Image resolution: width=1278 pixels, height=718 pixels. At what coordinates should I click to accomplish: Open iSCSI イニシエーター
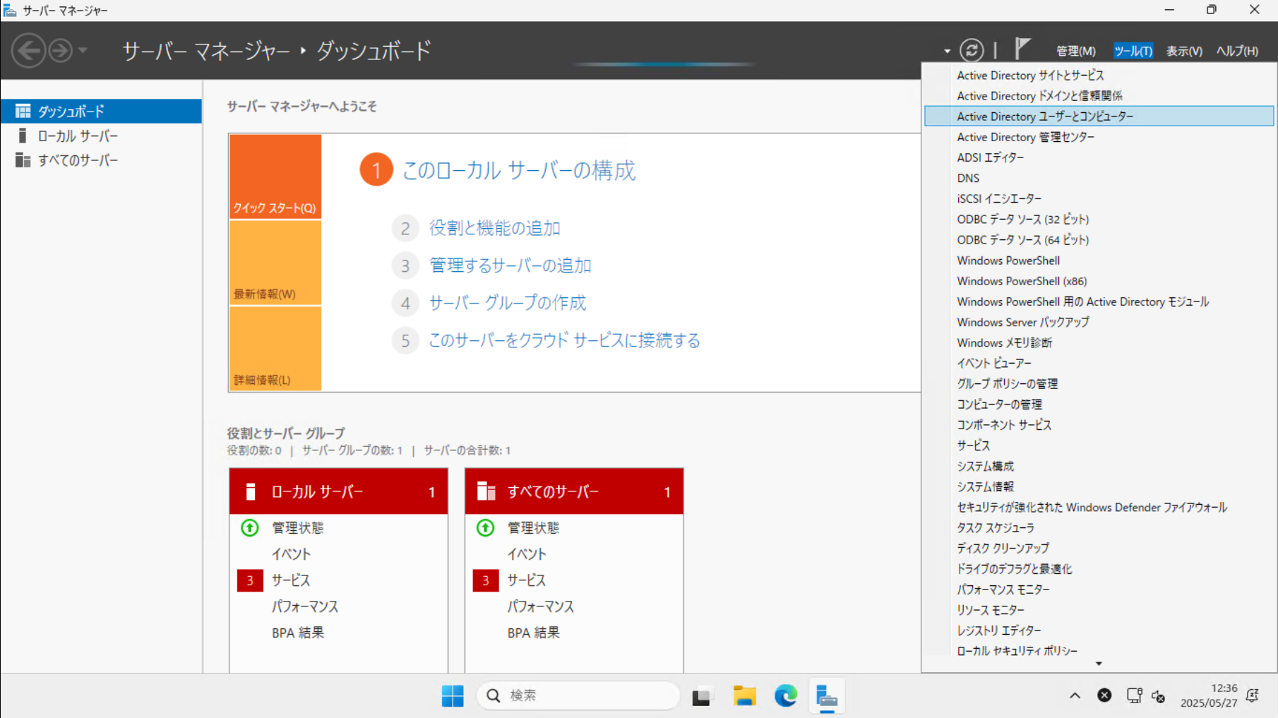1099,198
